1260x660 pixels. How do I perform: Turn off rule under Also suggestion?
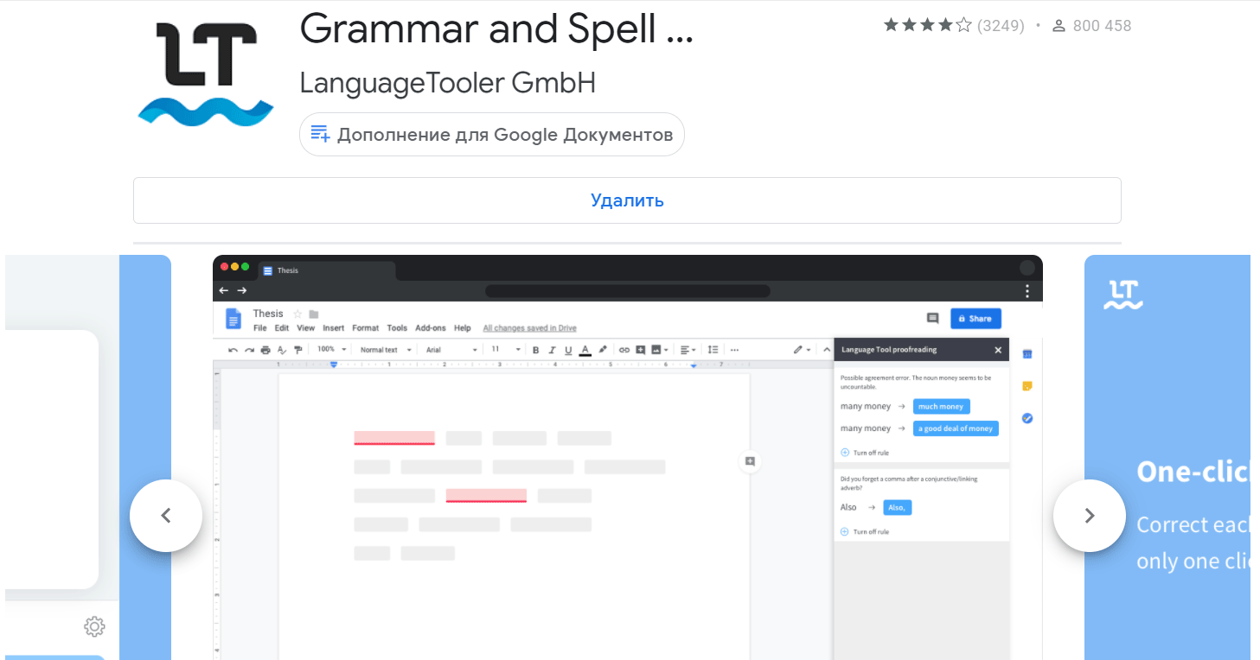tap(865, 531)
